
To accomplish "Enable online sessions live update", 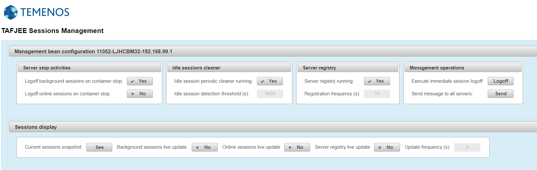I will click(x=297, y=147).
